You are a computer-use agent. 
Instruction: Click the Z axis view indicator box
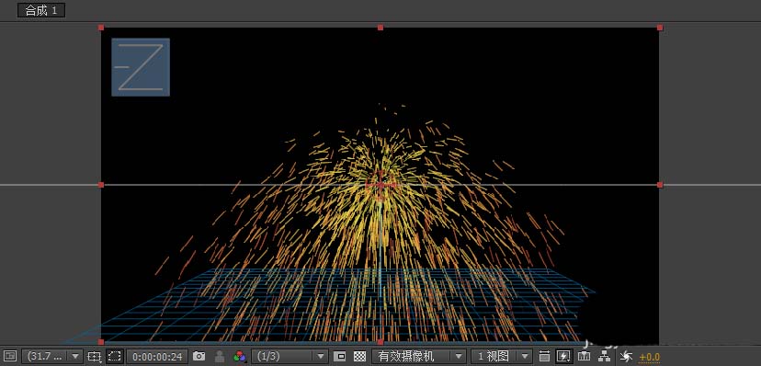[x=141, y=67]
